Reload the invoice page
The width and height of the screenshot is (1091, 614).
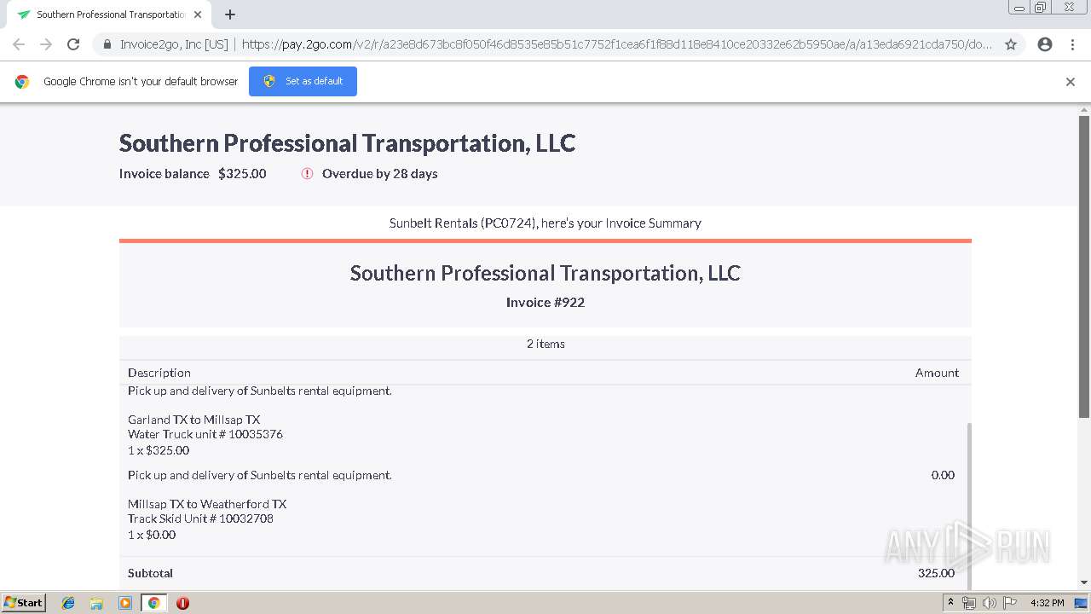[73, 44]
